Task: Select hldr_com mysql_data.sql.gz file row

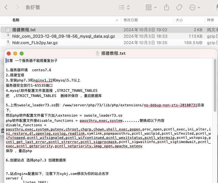Action: [109, 36]
